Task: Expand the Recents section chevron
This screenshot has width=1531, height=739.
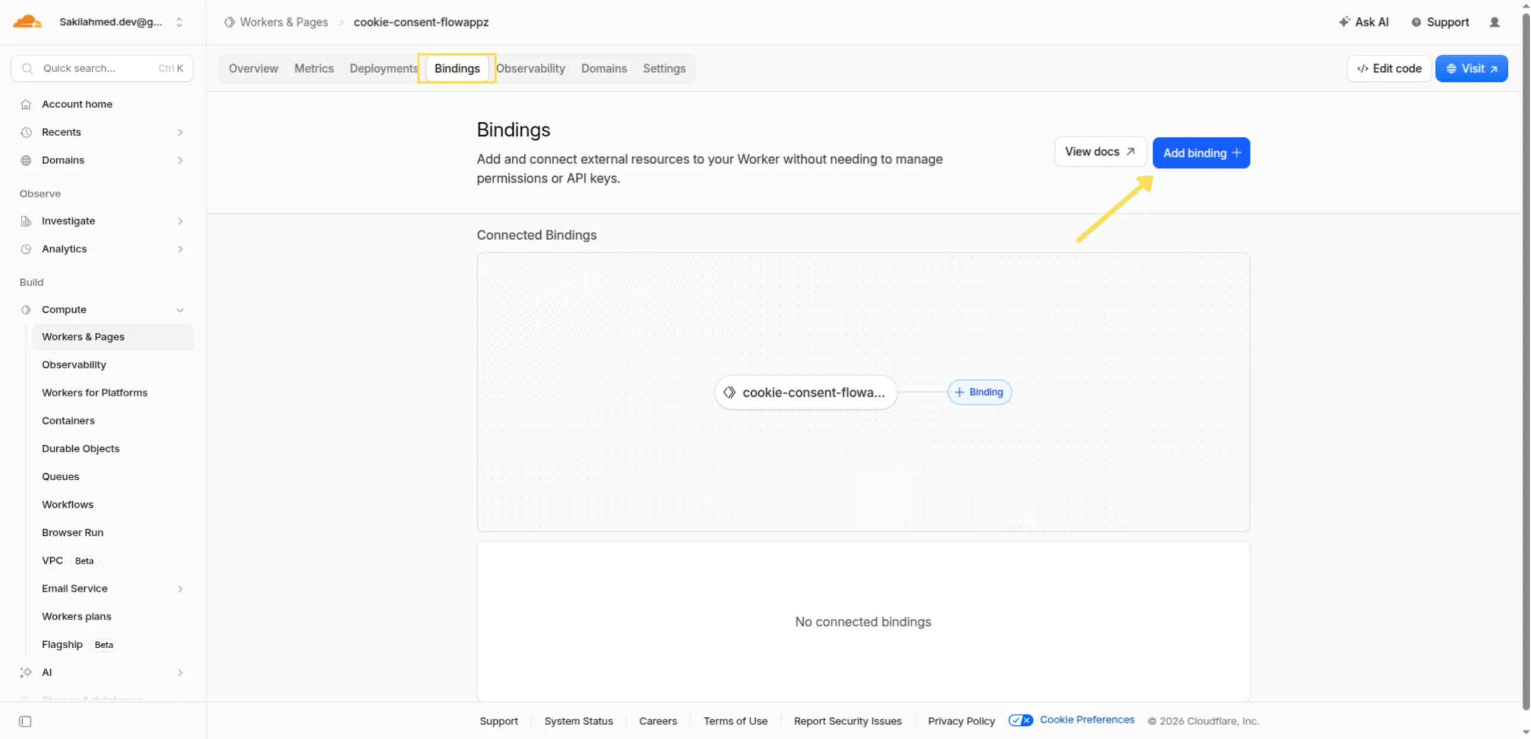Action: click(180, 132)
